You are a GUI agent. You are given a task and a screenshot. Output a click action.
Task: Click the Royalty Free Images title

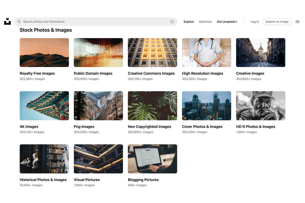point(37,73)
